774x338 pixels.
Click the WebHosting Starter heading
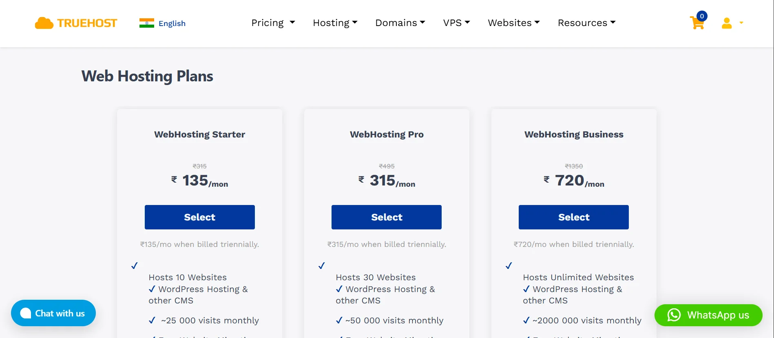[200, 135]
